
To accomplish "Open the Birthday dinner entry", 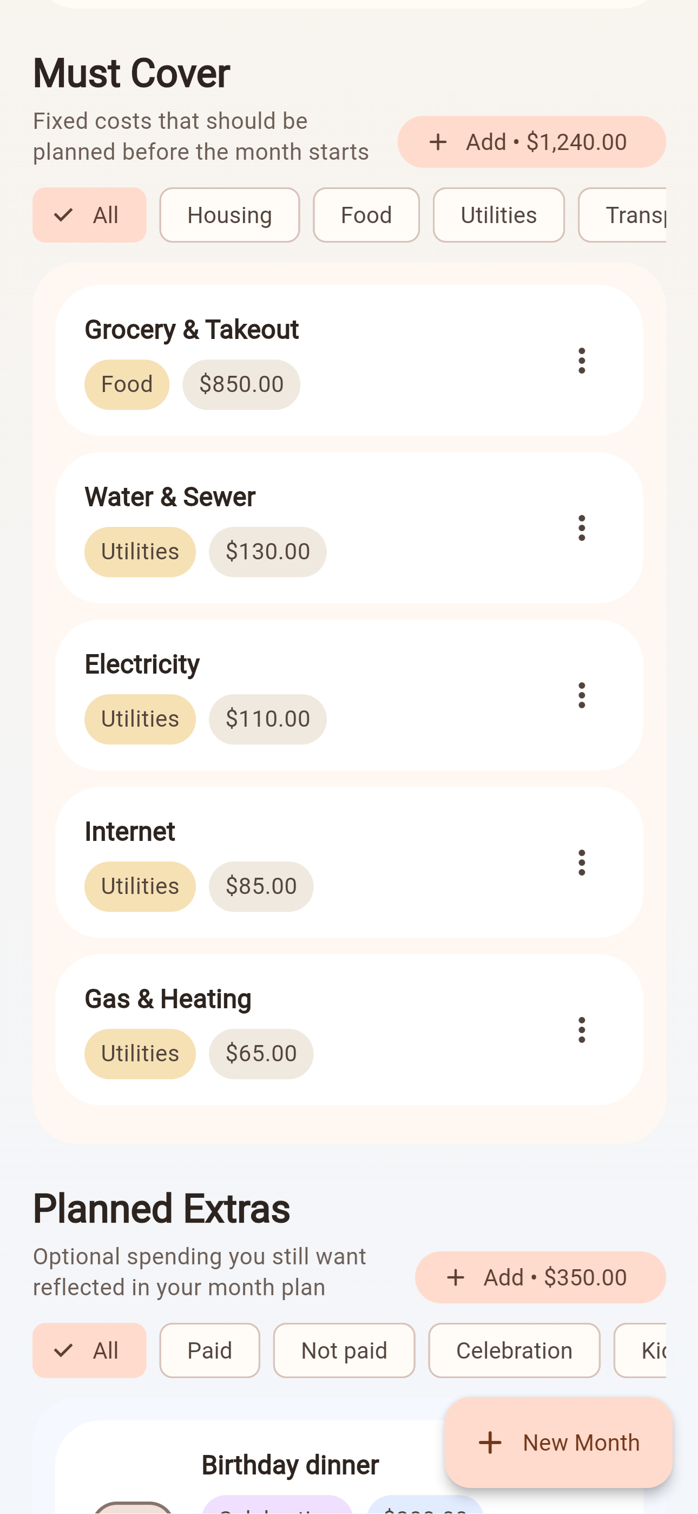I will [290, 1465].
